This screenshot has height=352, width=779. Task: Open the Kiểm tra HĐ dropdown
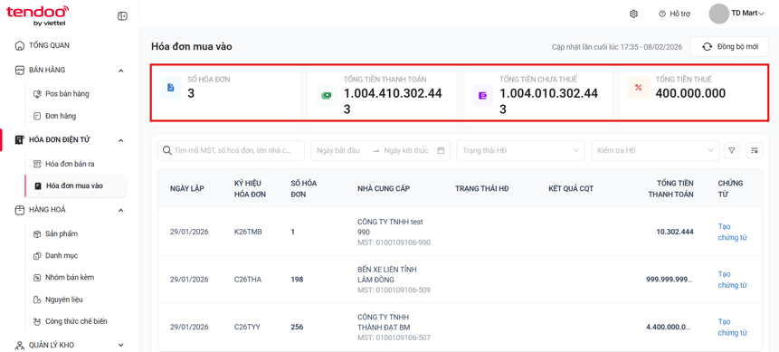(655, 150)
